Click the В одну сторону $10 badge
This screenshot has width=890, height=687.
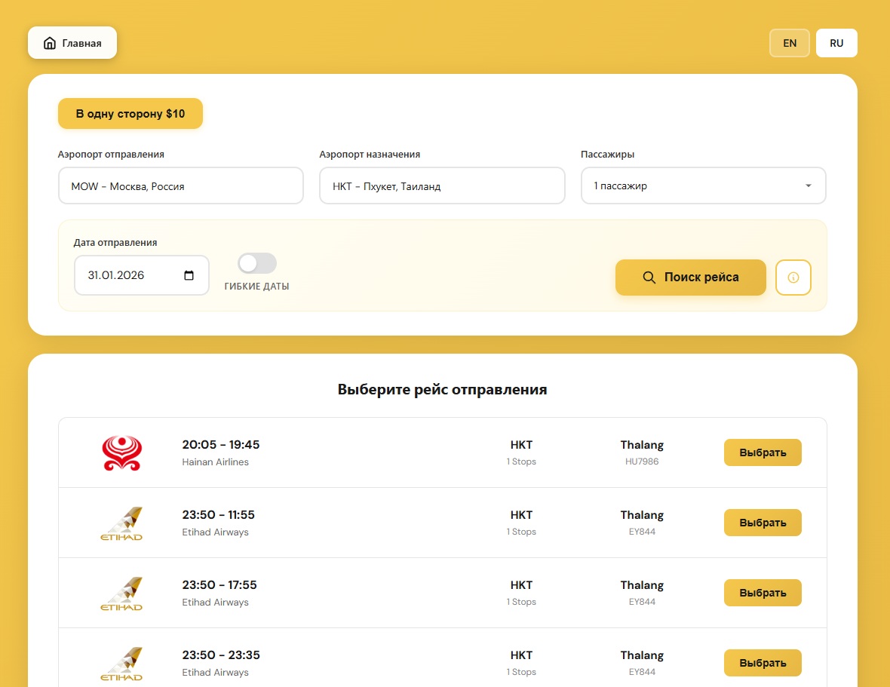coord(130,113)
